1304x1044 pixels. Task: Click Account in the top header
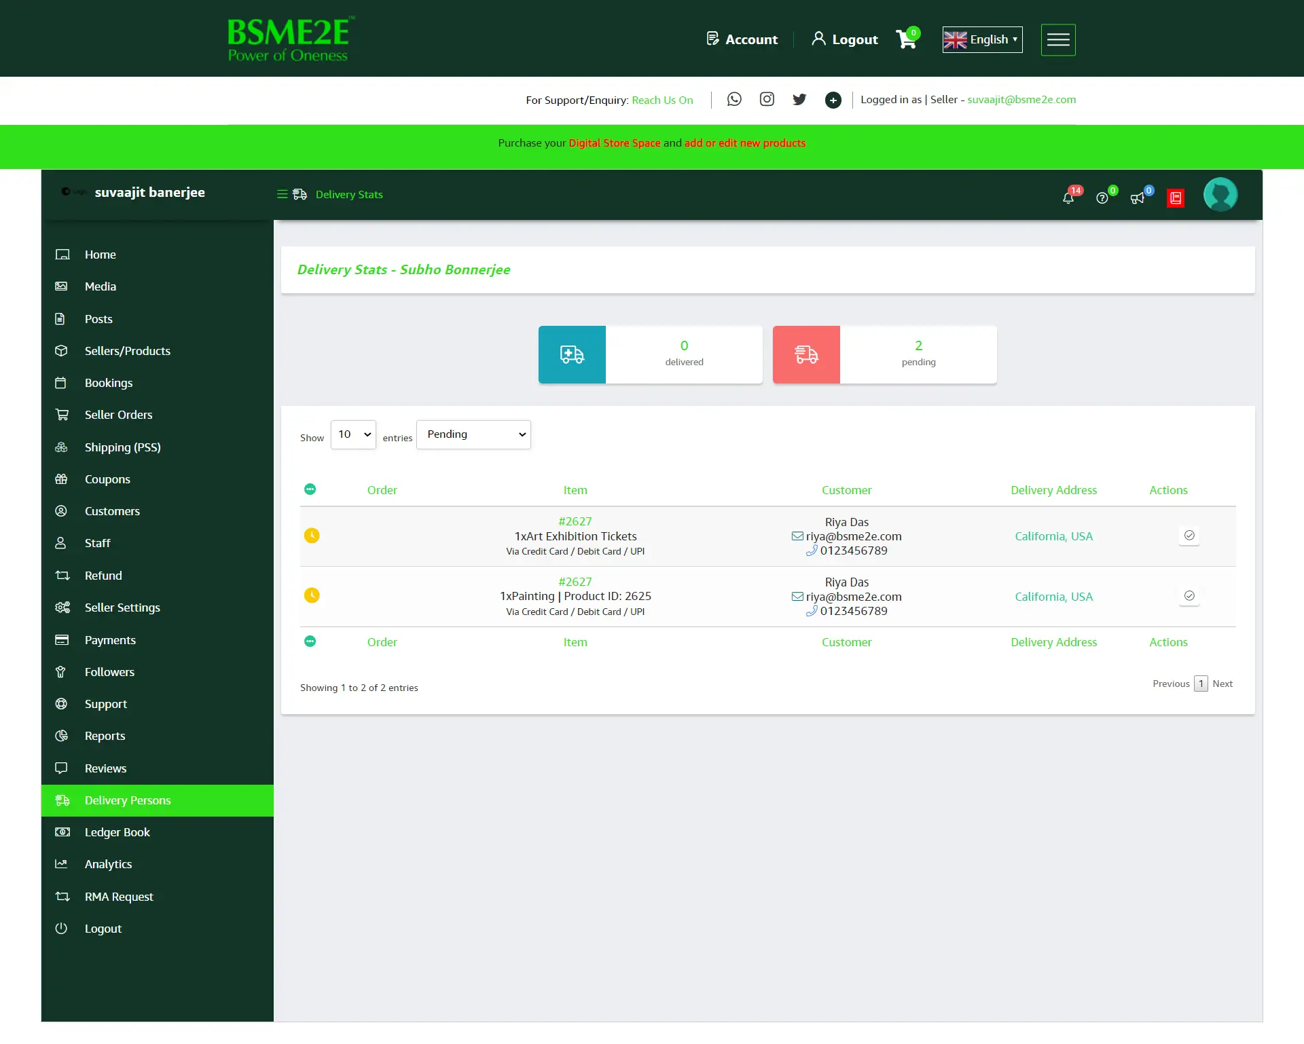pyautogui.click(x=742, y=39)
